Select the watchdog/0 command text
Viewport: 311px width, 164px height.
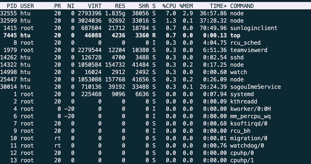coord(247,146)
